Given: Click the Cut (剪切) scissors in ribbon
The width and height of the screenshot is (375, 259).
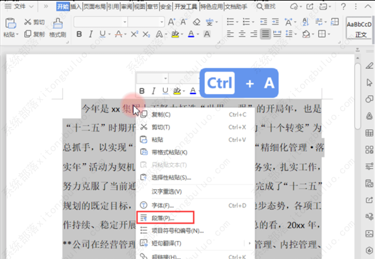Looking at the screenshot, I should pyautogui.click(x=27, y=22).
